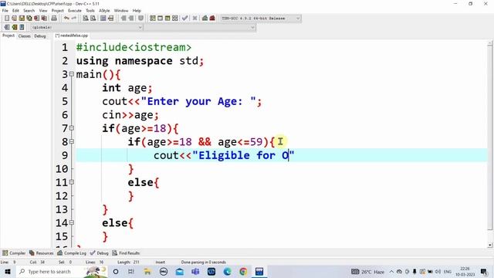Save the current file using toolbar icon
The height and width of the screenshot is (278, 494).
pyautogui.click(x=22, y=19)
